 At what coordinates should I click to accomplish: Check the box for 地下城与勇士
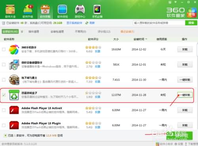click(x=4, y=80)
